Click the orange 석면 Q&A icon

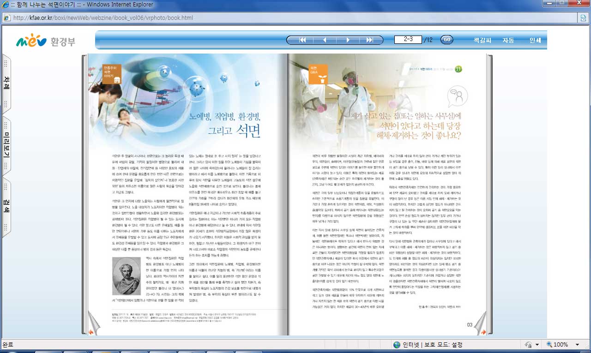click(x=318, y=74)
